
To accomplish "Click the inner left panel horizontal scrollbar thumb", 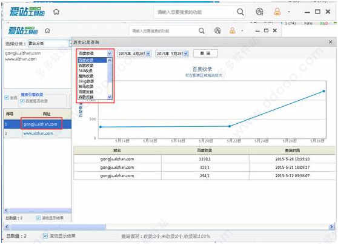I will 40,210.
